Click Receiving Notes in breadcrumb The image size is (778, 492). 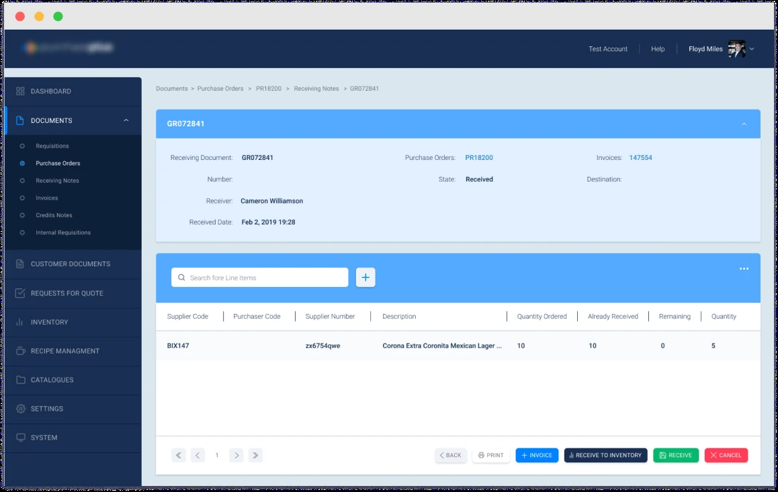click(316, 89)
